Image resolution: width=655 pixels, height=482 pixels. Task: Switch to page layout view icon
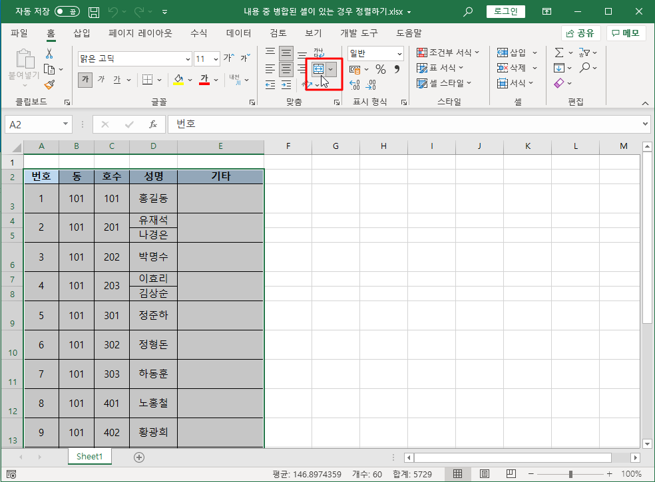485,474
